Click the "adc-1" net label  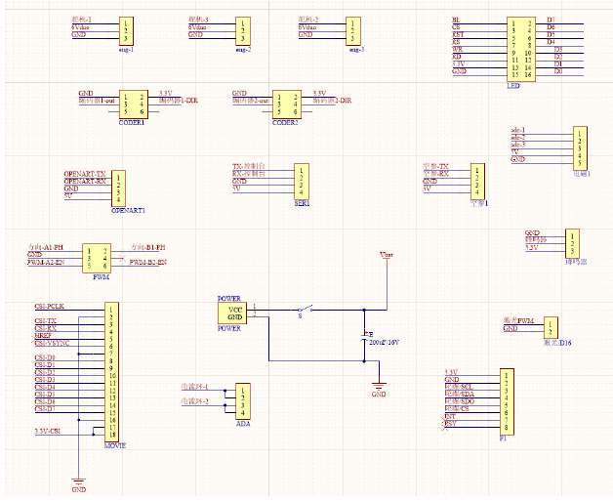(x=518, y=130)
